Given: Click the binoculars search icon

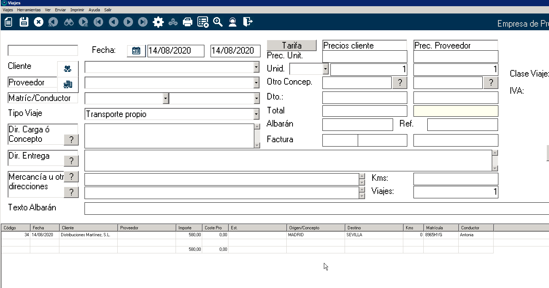Looking at the screenshot, I should coord(69,22).
